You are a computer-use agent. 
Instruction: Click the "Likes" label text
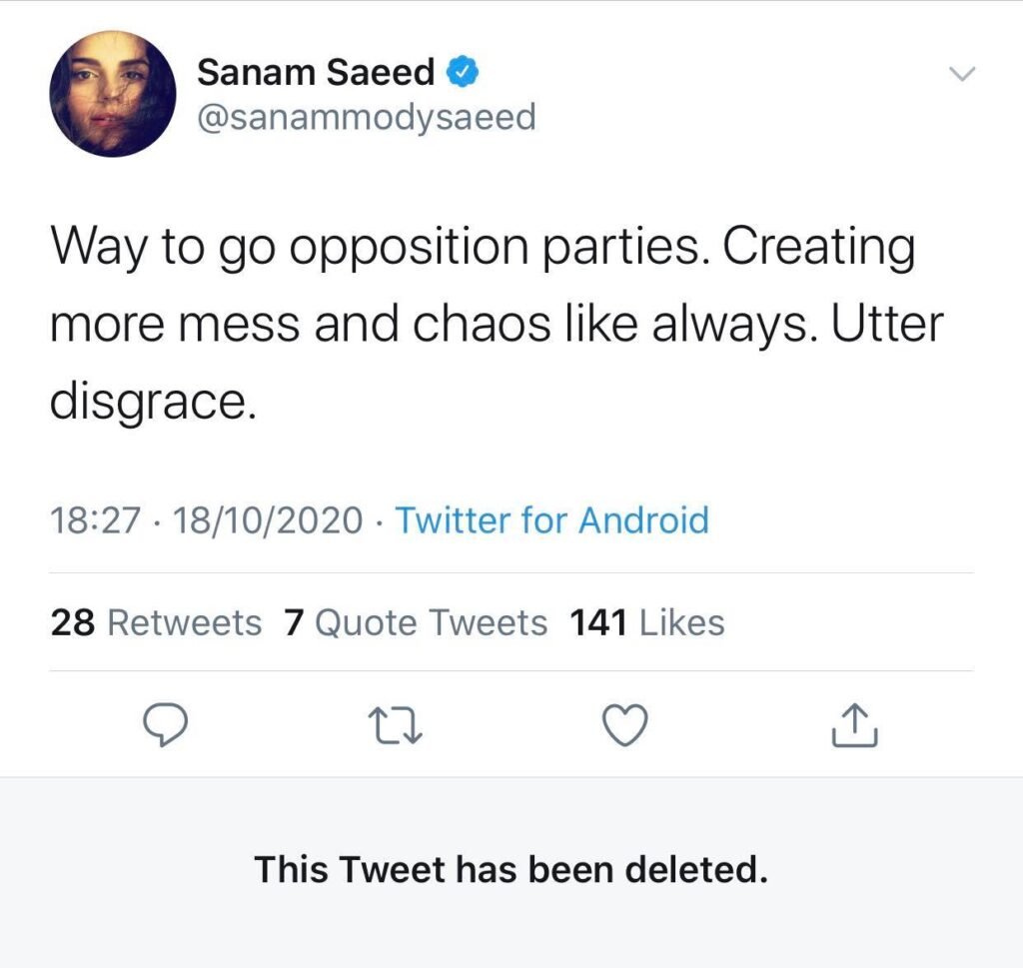pos(681,623)
